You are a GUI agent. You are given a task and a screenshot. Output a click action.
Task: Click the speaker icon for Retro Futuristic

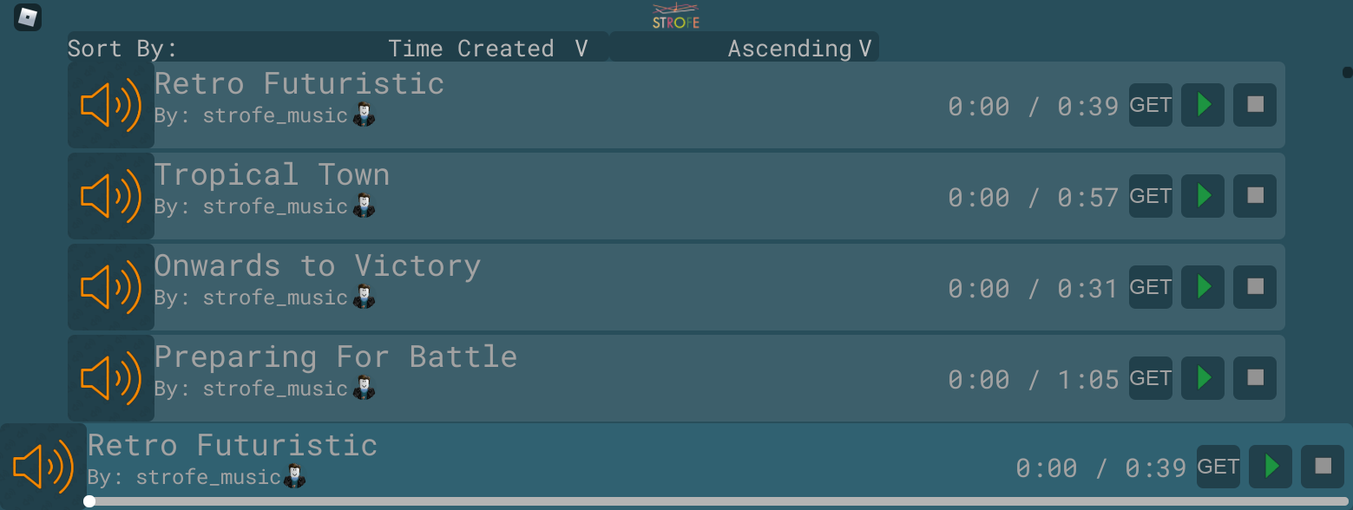(110, 104)
